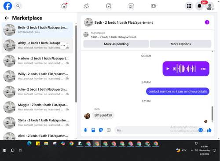Click the 8018666190 message bubble
220x161 pixels.
tap(103, 115)
